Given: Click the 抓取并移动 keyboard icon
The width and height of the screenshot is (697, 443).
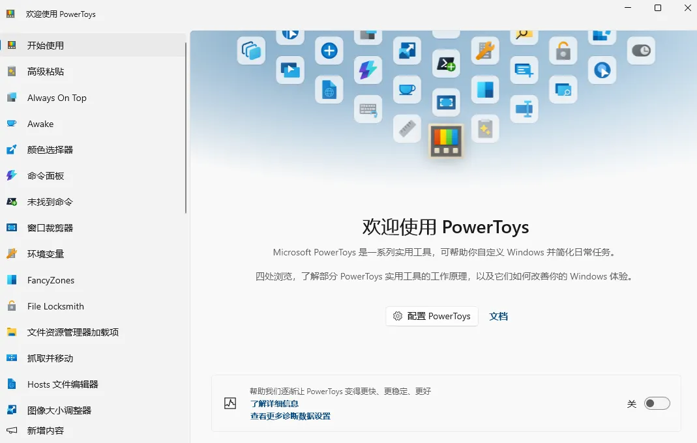Looking at the screenshot, I should [12, 358].
